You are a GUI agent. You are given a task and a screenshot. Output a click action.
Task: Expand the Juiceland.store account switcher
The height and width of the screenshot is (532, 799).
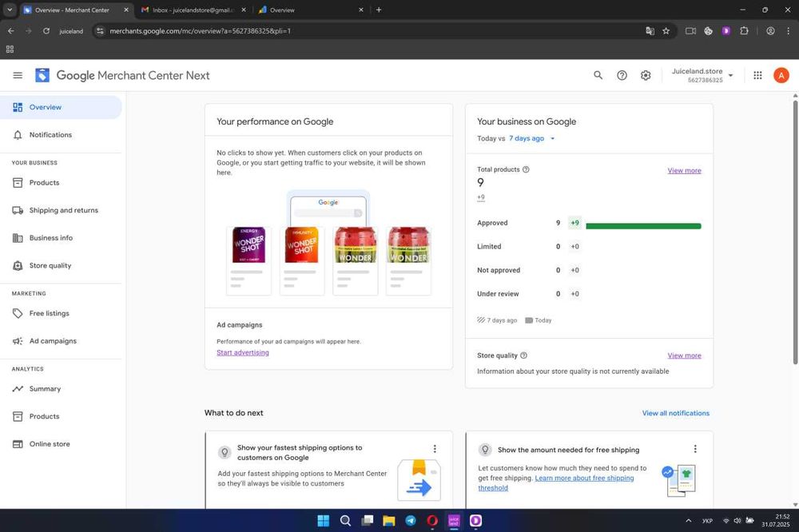(702, 75)
